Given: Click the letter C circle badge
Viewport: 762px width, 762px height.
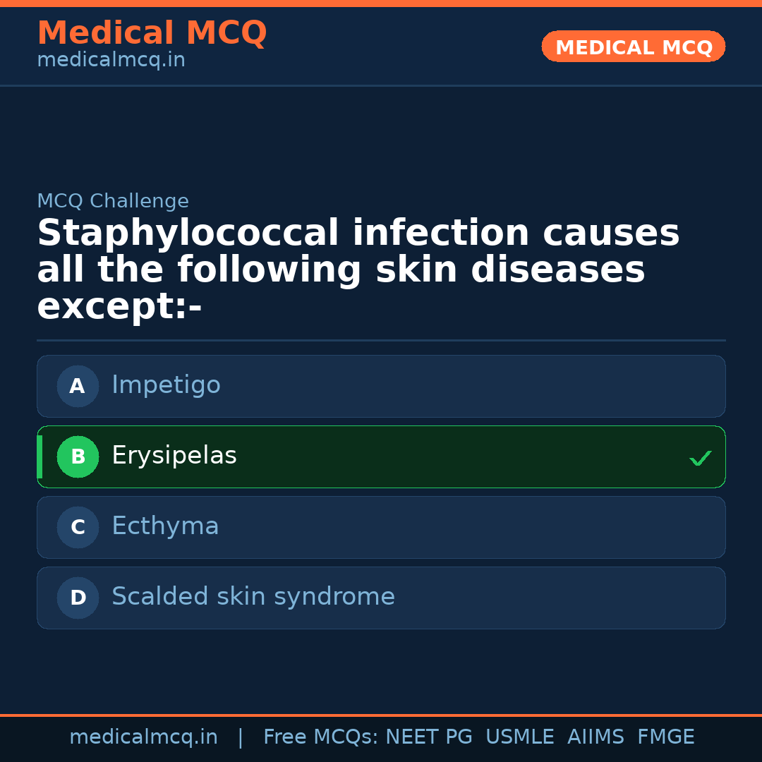Looking at the screenshot, I should [78, 527].
